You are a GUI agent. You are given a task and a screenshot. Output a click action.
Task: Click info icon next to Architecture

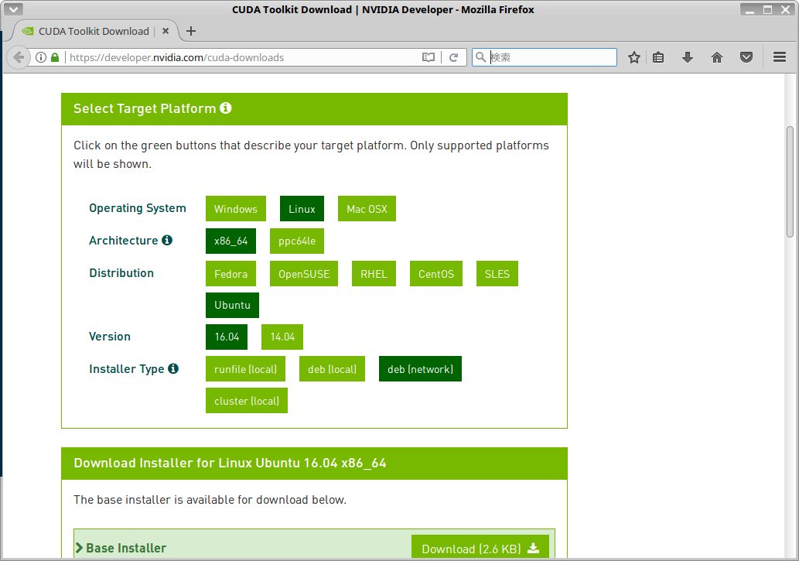[x=167, y=241]
